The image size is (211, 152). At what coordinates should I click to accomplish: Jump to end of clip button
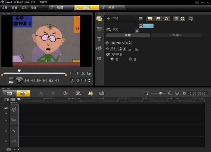(45, 81)
